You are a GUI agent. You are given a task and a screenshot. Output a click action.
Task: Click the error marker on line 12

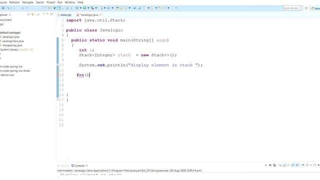[57, 75]
